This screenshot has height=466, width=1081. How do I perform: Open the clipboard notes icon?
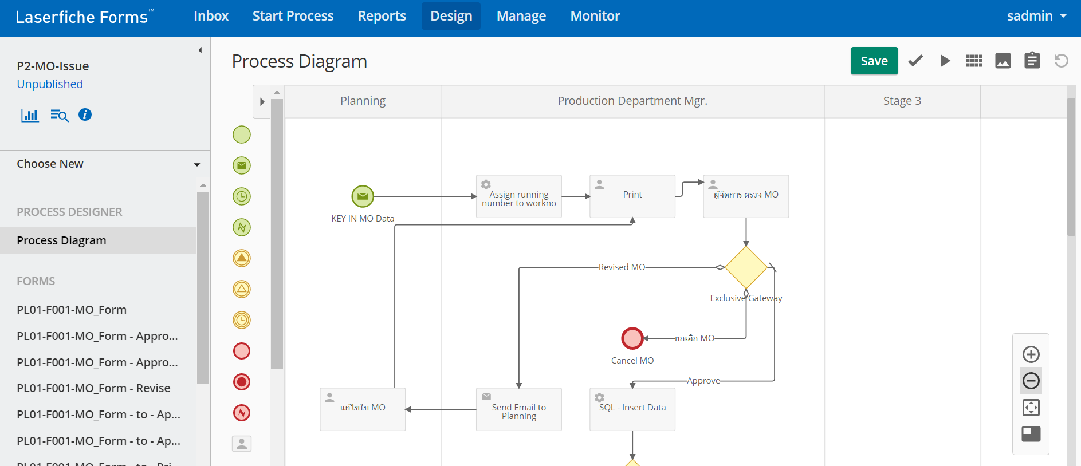point(1032,60)
